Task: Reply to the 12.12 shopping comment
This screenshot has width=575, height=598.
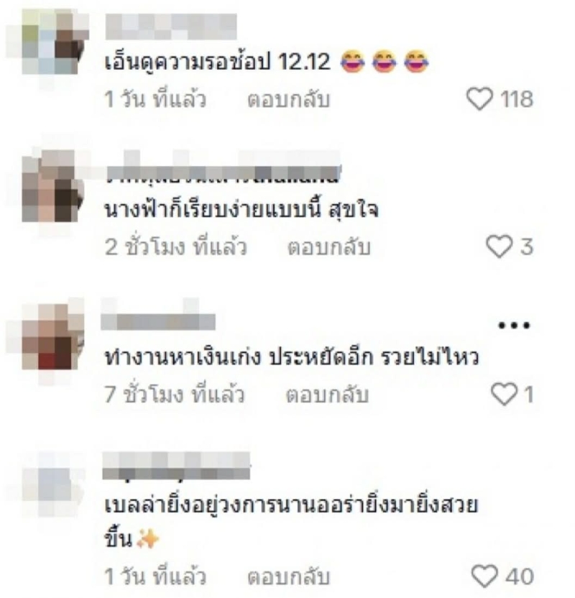Action: [288, 100]
